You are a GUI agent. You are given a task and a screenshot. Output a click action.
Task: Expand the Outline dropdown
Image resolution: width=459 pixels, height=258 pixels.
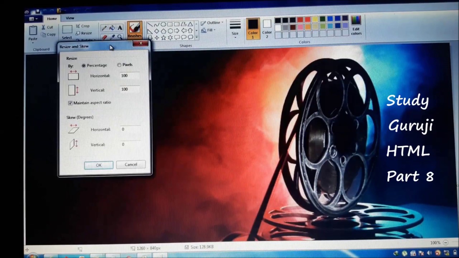[x=212, y=23]
